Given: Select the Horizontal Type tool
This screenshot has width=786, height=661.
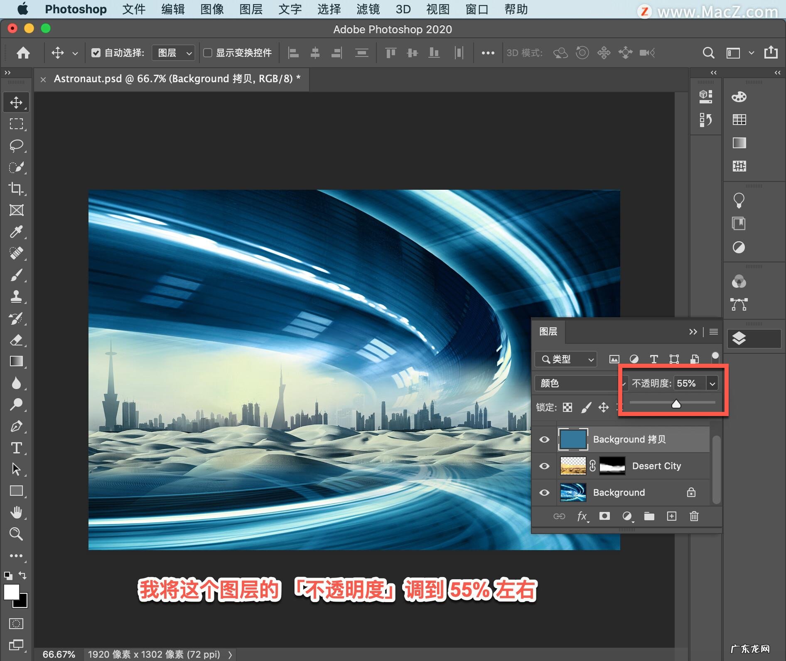Looking at the screenshot, I should coord(16,448).
